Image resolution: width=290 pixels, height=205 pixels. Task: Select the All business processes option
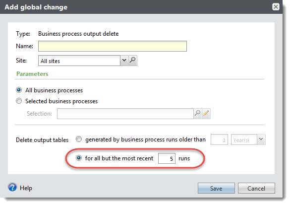pyautogui.click(x=19, y=90)
